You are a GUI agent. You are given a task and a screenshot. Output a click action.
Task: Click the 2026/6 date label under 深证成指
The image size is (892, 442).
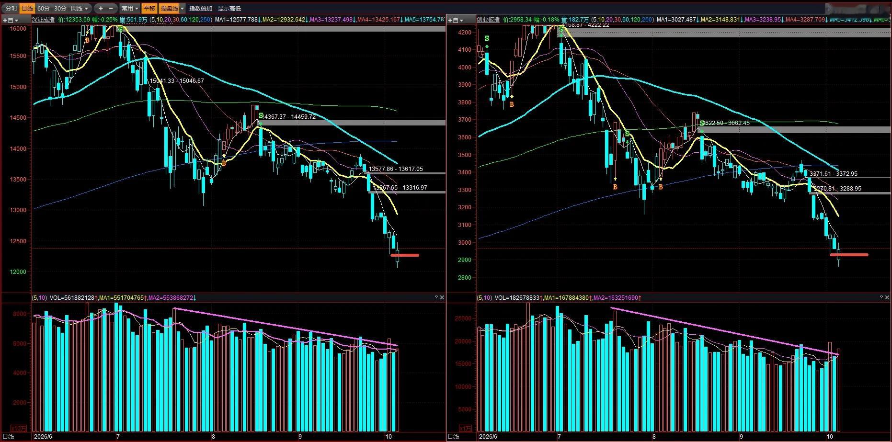[43, 437]
